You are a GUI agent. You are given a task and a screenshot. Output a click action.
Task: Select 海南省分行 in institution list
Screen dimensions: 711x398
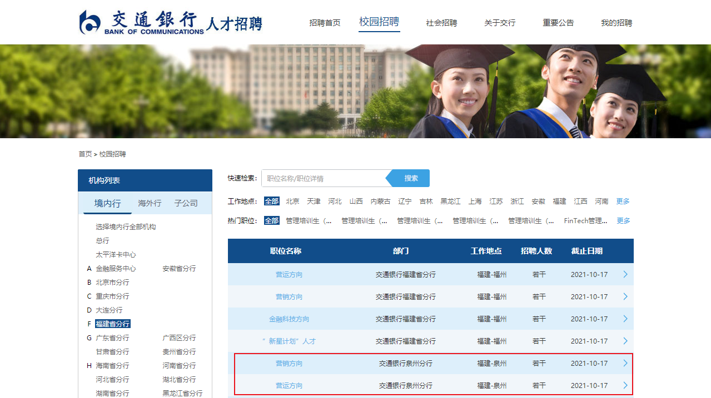(112, 365)
